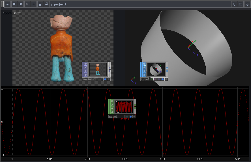Click the plus icon in pane toolbar
The image size is (251, 162).
[x=34, y=4]
